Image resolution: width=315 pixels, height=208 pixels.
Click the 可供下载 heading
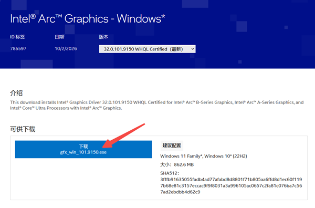tap(23, 129)
